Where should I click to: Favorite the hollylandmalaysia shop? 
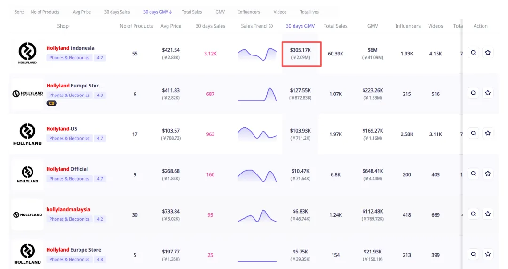click(488, 214)
